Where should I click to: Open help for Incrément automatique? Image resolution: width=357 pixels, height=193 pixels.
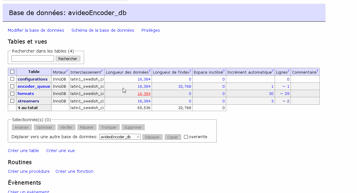(x=272, y=70)
